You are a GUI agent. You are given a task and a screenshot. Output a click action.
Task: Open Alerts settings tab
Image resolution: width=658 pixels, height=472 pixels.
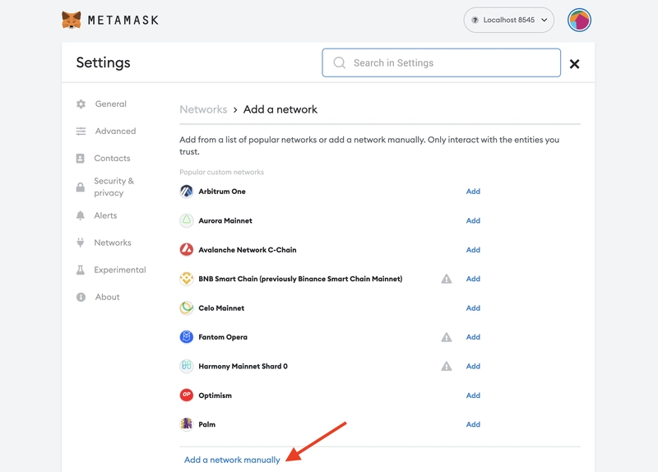(x=105, y=215)
